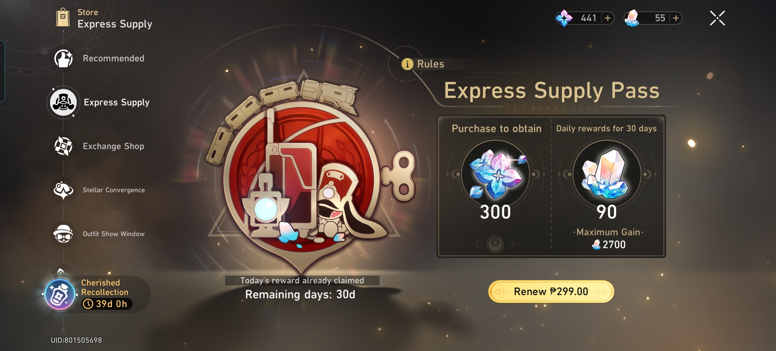Add more Stellar Jade with plus button
This screenshot has width=776, height=351.
coord(676,18)
